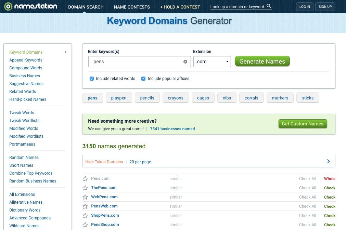Screen dimensions: 346x230
Task: Mark PensWeb.com with the star icon
Action: point(85,206)
